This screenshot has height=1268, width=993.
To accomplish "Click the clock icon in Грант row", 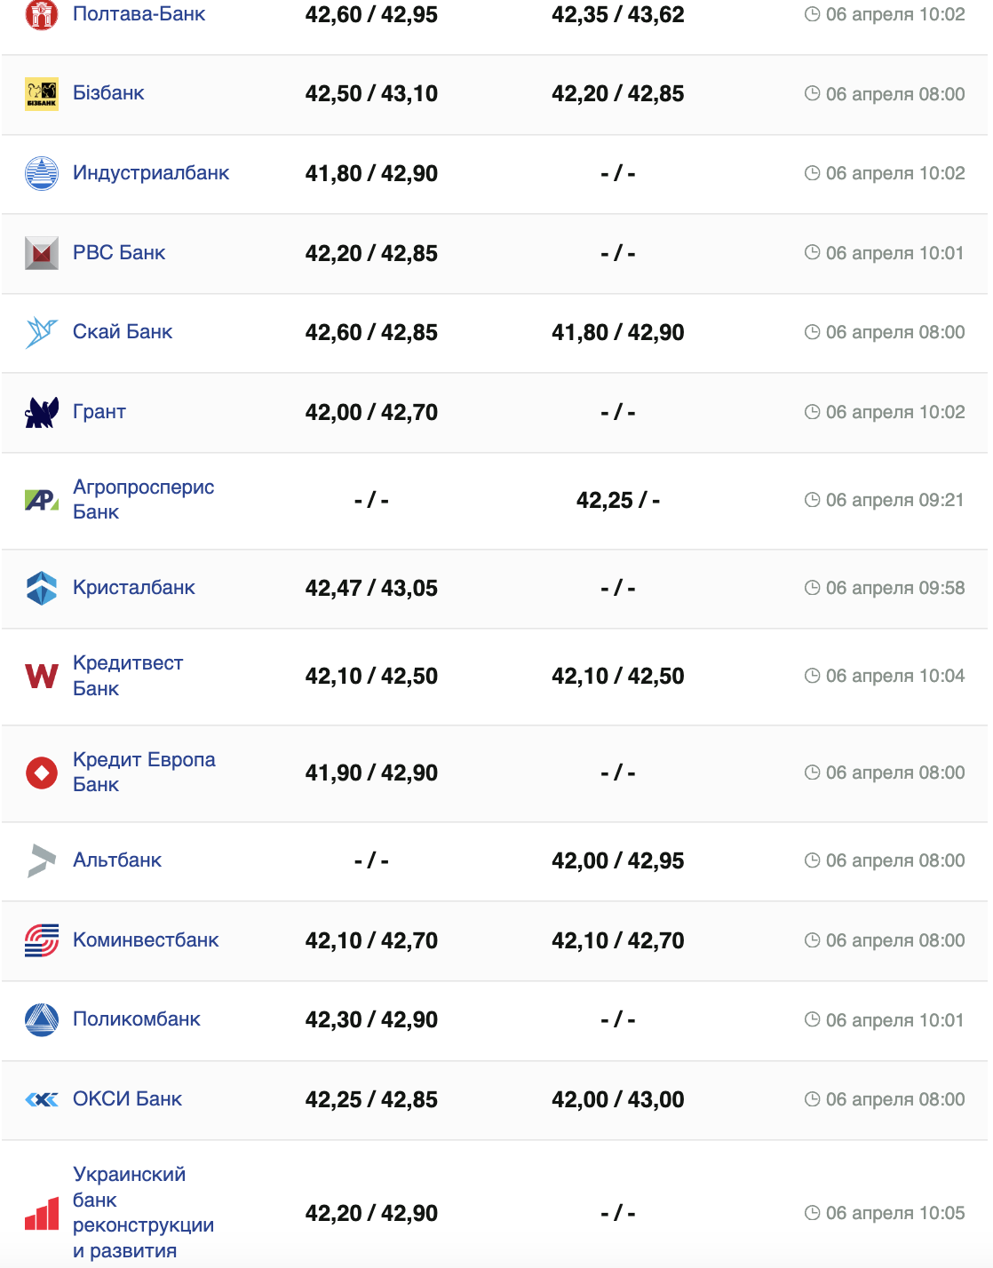I will tap(812, 412).
